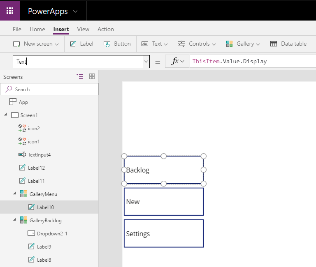The image size is (316, 267).
Task: Select Screen1 in the tree
Action: 29,115
